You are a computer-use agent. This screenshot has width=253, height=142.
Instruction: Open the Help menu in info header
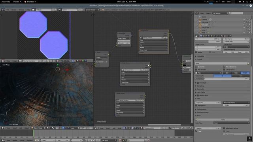[x=28, y=10]
